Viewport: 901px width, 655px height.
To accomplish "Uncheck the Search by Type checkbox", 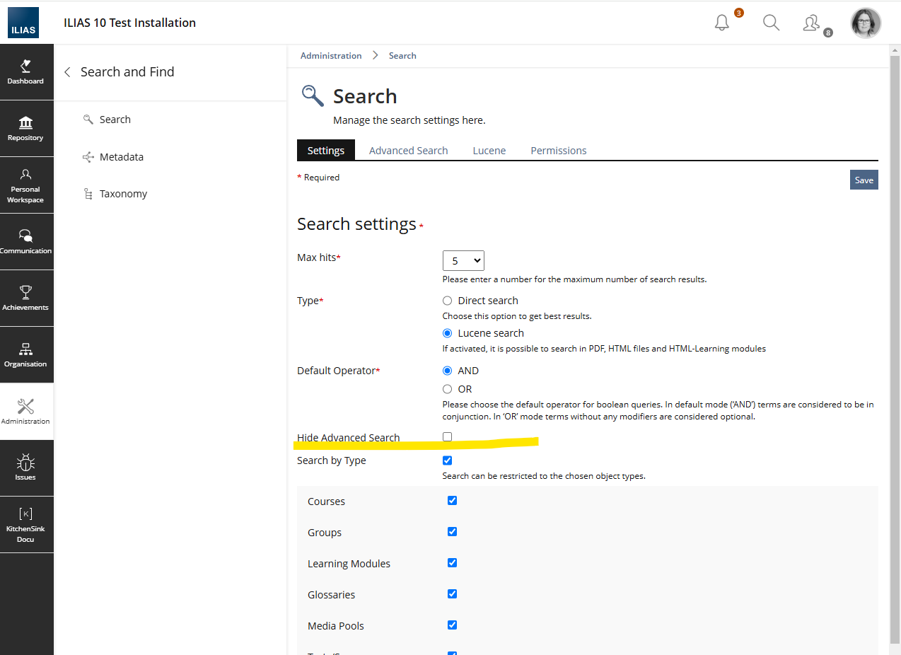I will (x=447, y=460).
